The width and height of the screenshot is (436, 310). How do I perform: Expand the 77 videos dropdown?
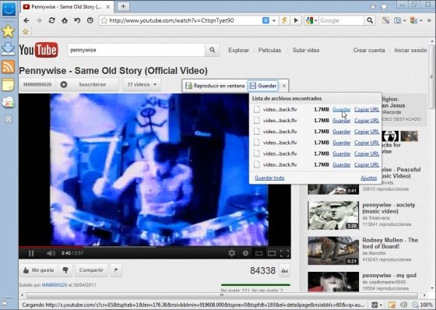tap(142, 85)
